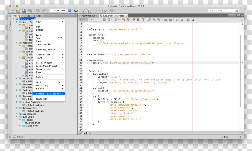Collapse the Build Scripts tree node
252x151 pixels.
click(16, 117)
